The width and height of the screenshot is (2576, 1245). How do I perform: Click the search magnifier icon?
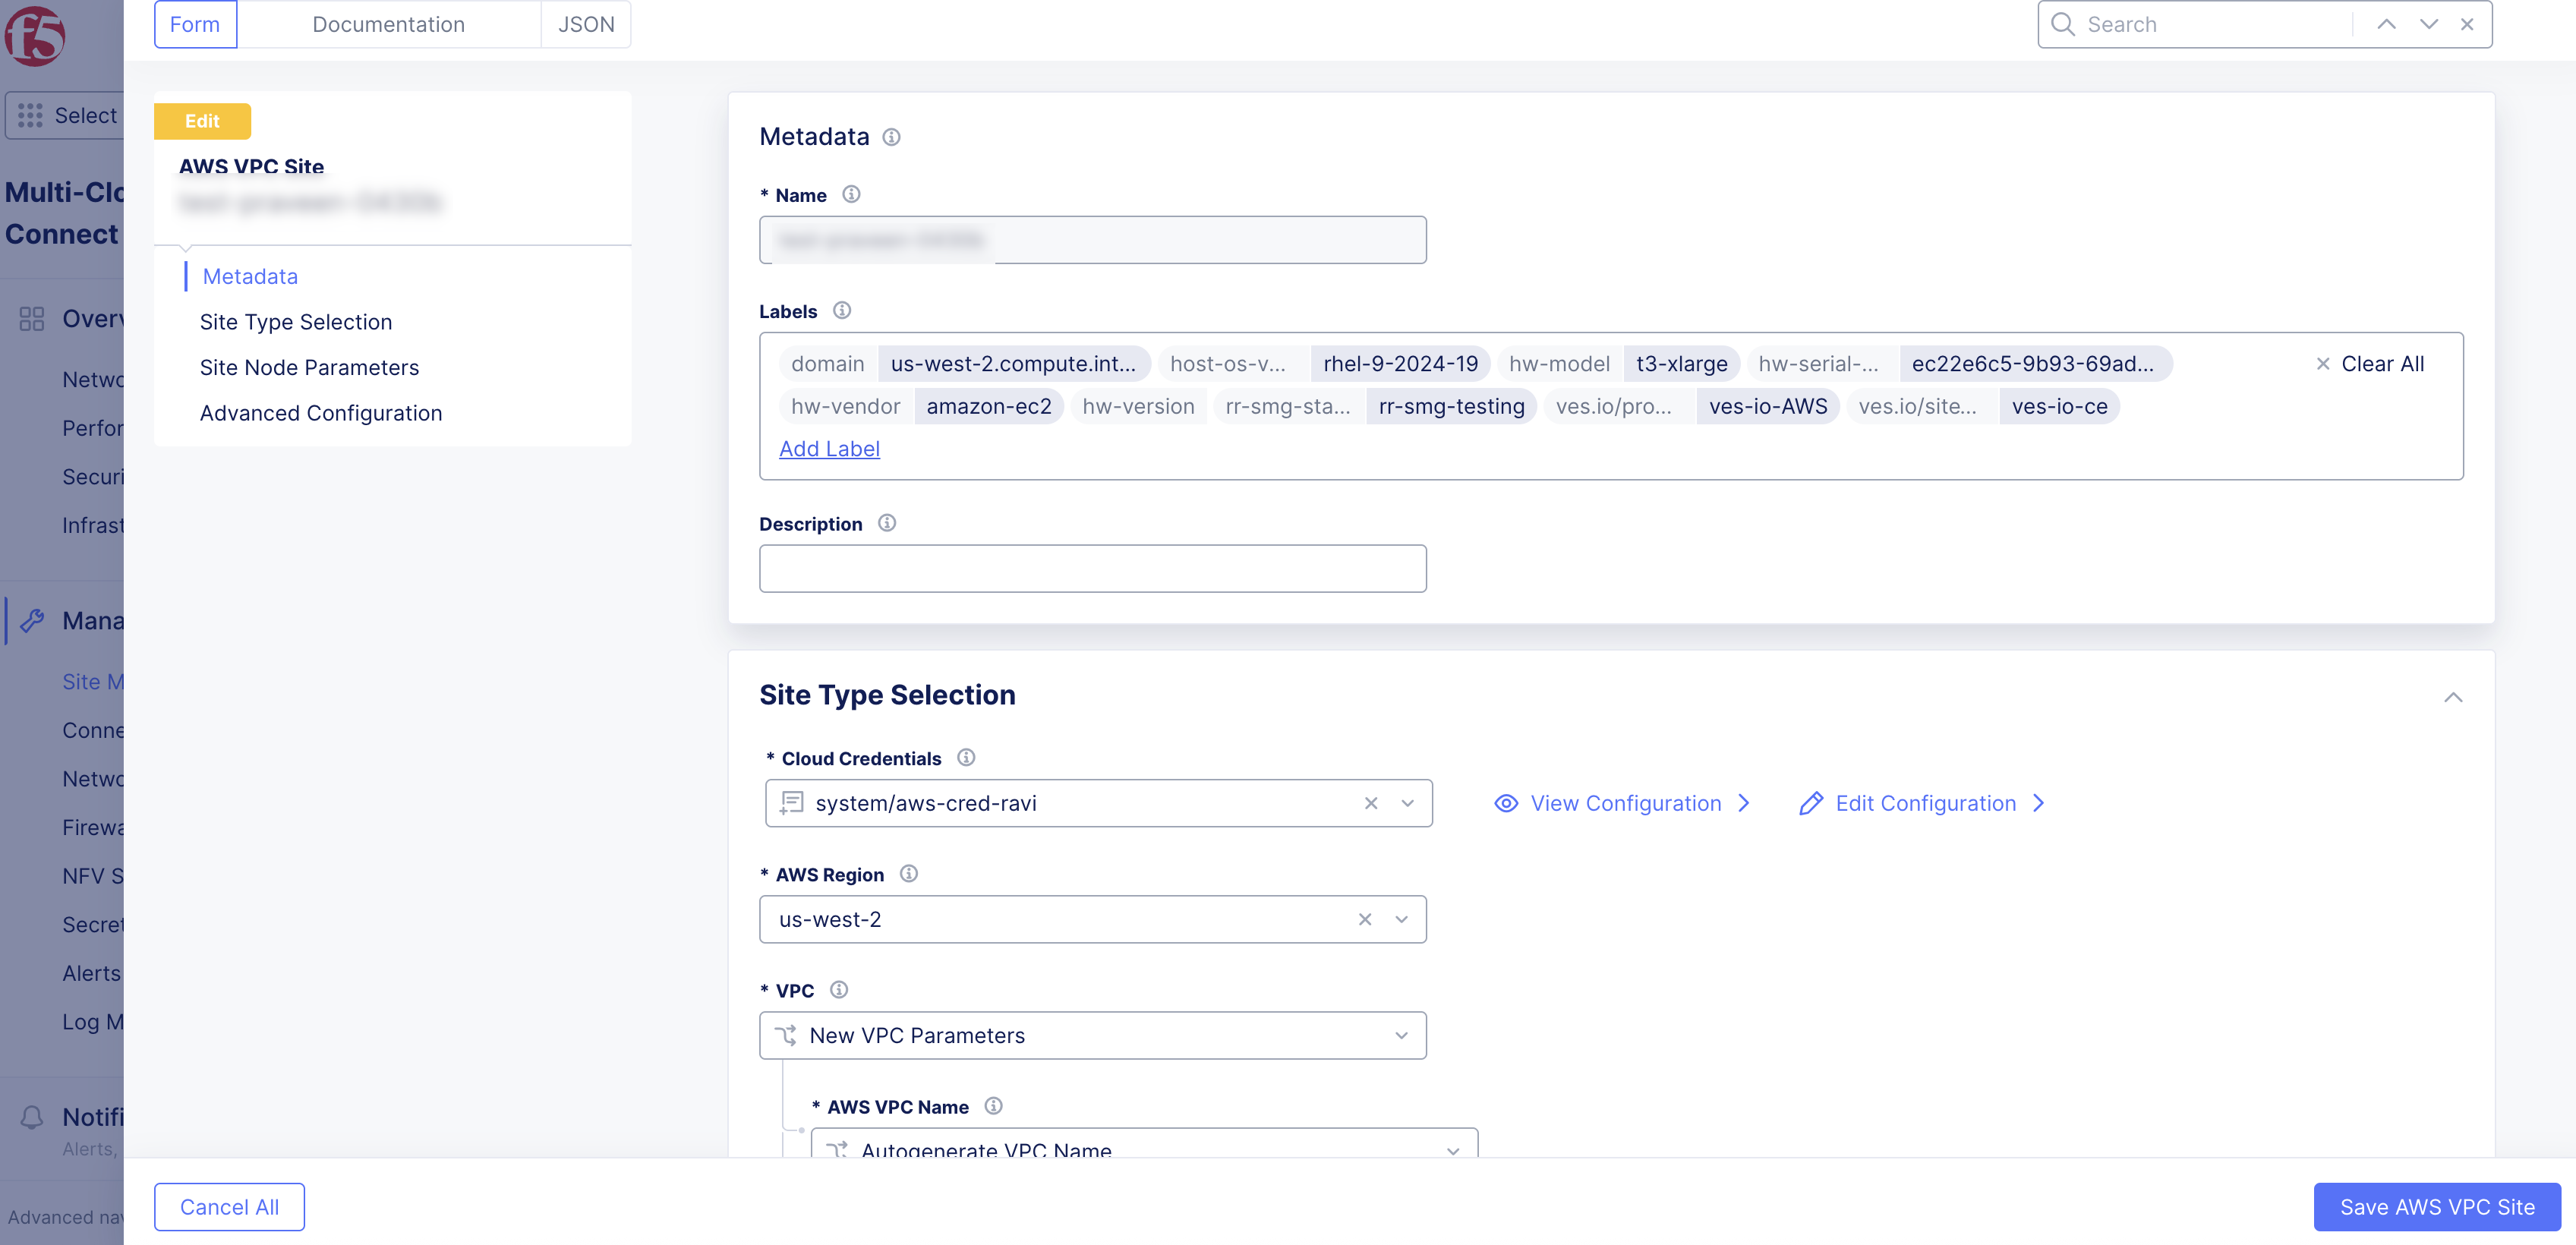(2063, 23)
